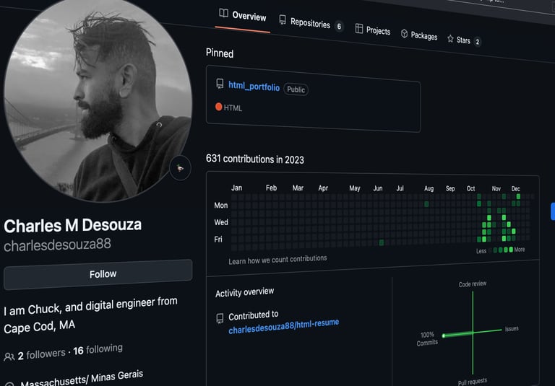The width and height of the screenshot is (555, 386).
Task: Click the Repositories repo icon
Action: click(283, 19)
